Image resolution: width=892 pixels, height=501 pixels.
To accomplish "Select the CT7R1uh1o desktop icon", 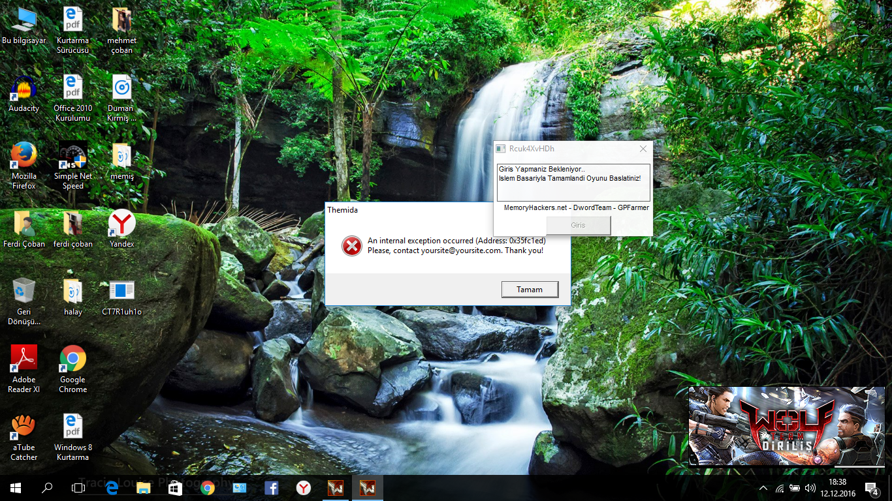I will [x=121, y=297].
